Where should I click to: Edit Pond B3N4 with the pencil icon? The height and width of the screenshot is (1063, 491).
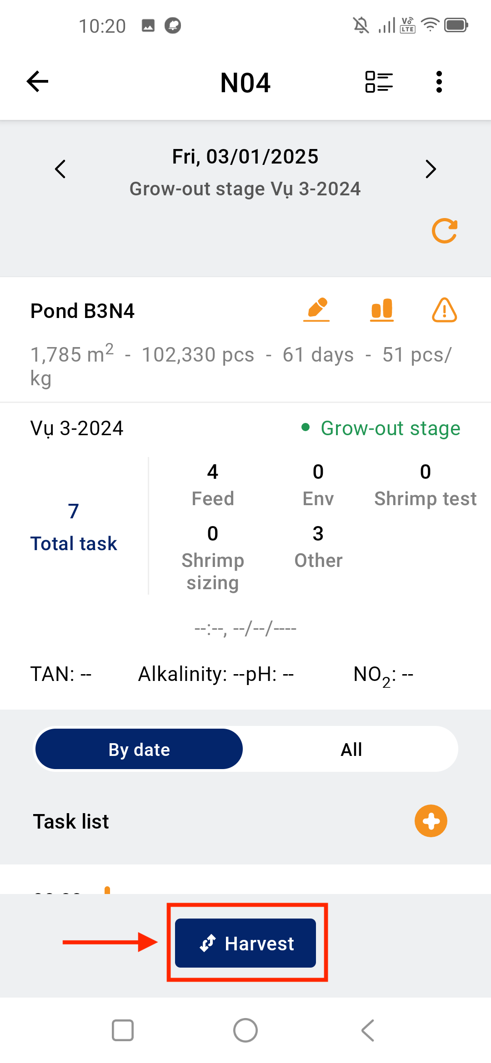pyautogui.click(x=316, y=310)
